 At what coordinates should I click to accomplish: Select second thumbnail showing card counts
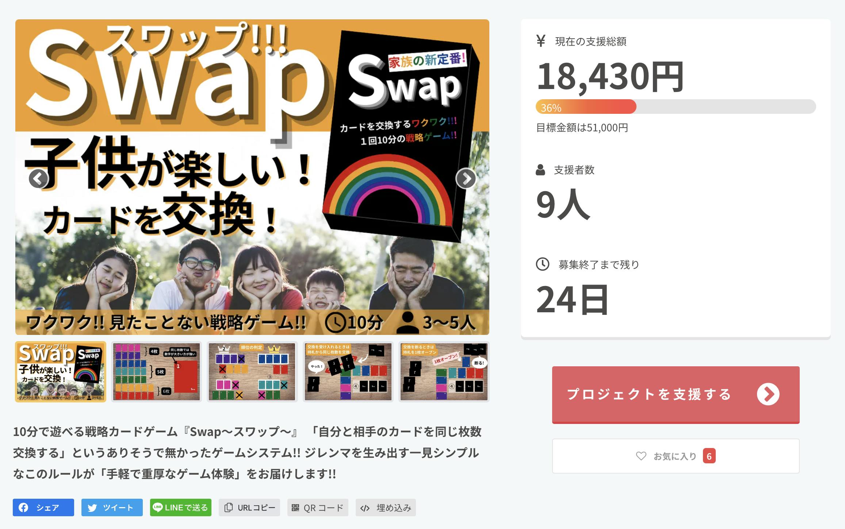coord(156,372)
